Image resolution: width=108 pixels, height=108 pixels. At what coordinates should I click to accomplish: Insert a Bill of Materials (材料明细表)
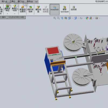point(31,9)
